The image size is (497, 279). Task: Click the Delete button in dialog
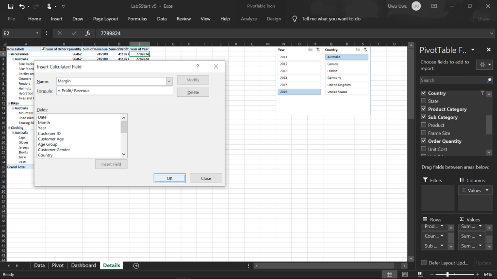193,92
